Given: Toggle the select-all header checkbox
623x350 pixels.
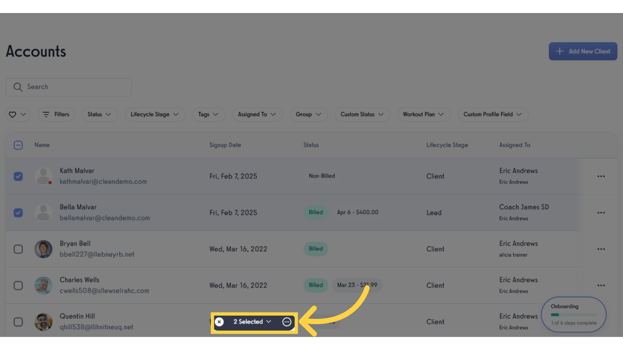Looking at the screenshot, I should point(18,145).
